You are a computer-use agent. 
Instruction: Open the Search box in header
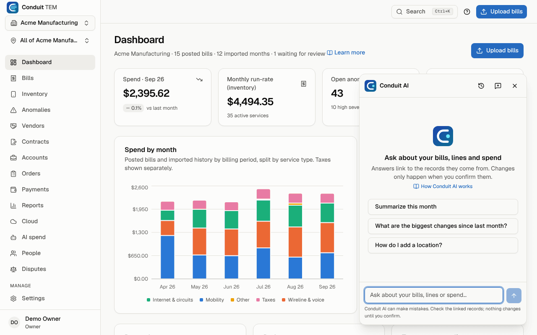[425, 12]
